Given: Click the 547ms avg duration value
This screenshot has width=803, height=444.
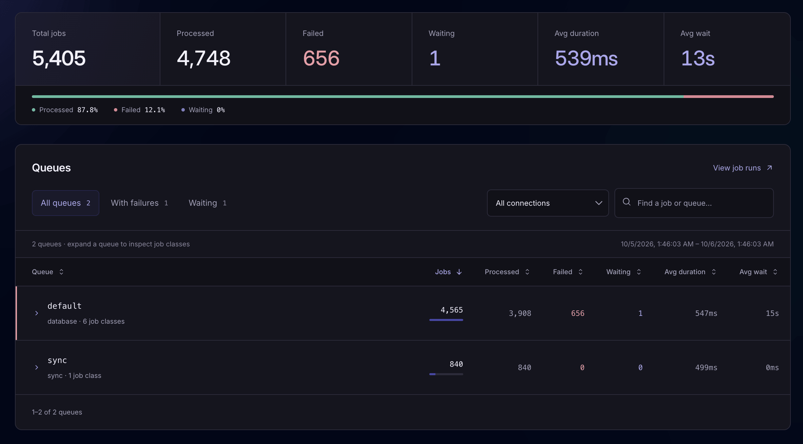Looking at the screenshot, I should (706, 313).
